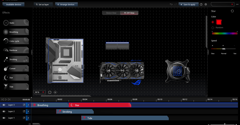Collapse the properties panel handle
240x125 pixels.
[x=208, y=52]
